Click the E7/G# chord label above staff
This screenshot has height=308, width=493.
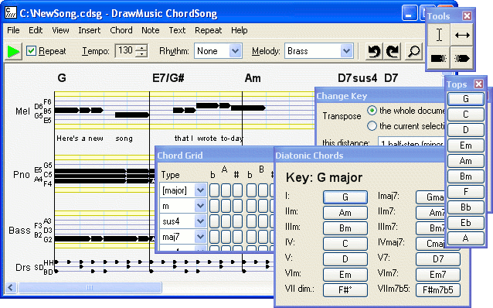168,77
